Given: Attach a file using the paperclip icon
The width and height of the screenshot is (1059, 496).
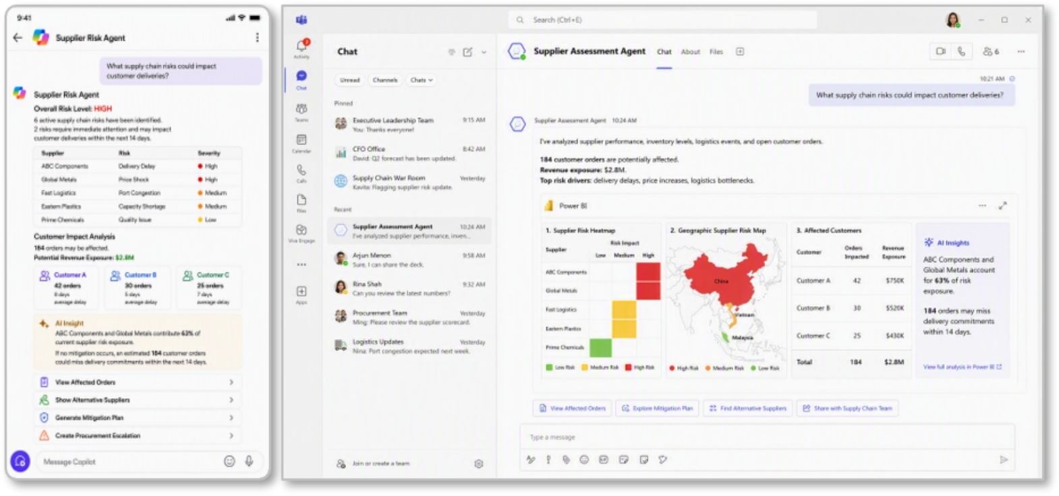Looking at the screenshot, I should point(566,460).
